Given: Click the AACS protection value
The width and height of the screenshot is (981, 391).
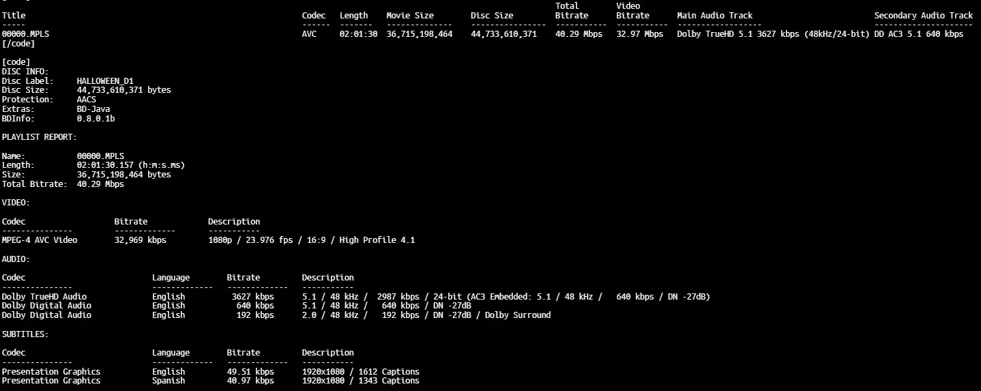Looking at the screenshot, I should click(87, 100).
